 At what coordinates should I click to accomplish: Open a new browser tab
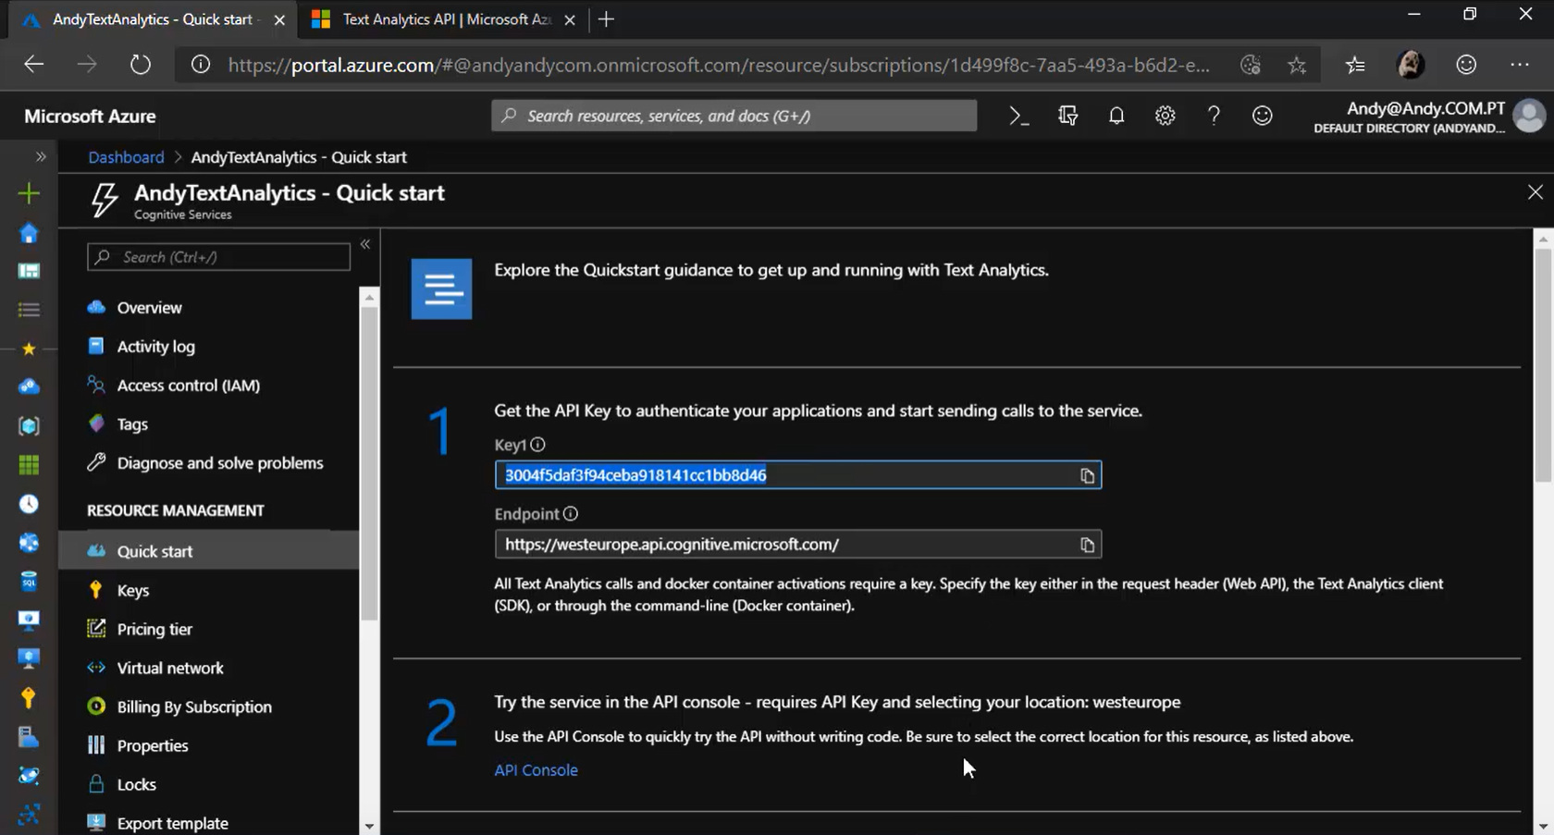pyautogui.click(x=606, y=19)
